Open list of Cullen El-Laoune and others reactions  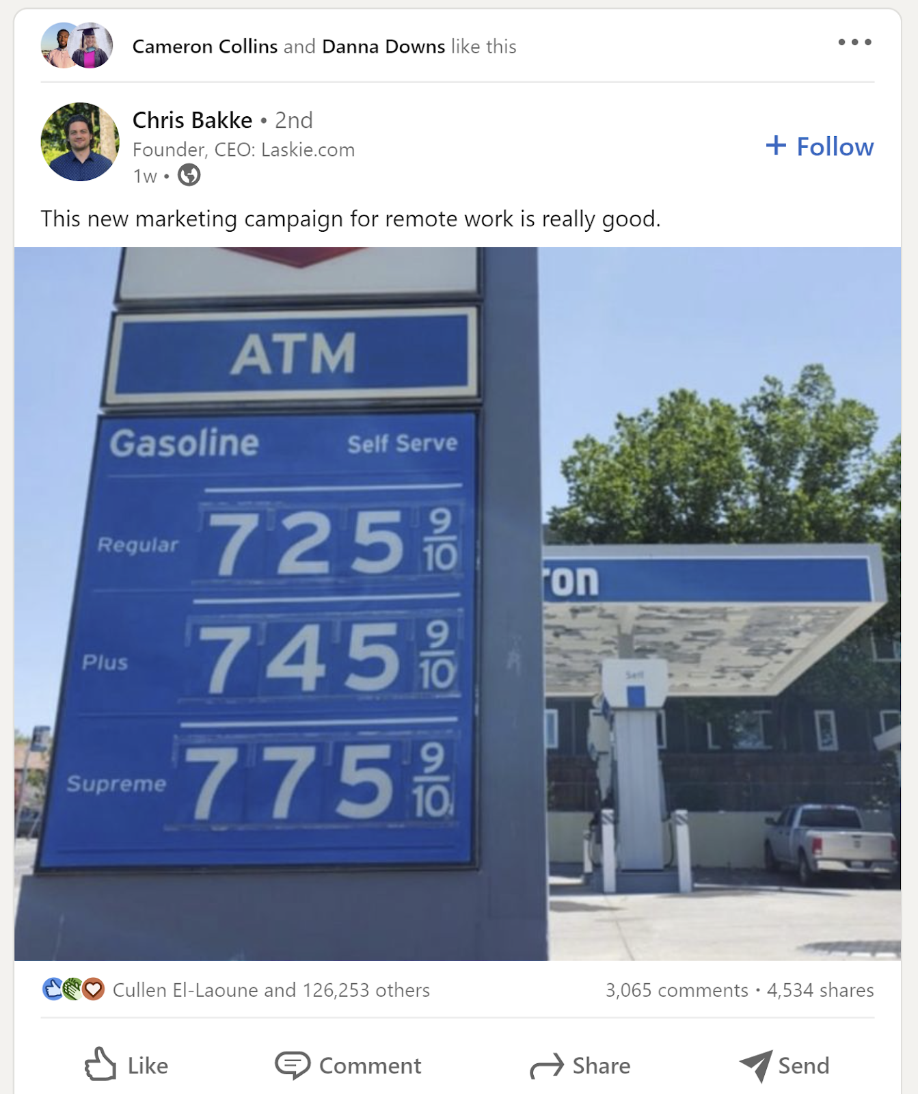(271, 990)
